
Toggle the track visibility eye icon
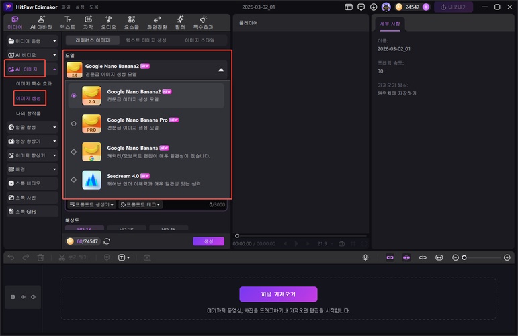click(x=23, y=297)
